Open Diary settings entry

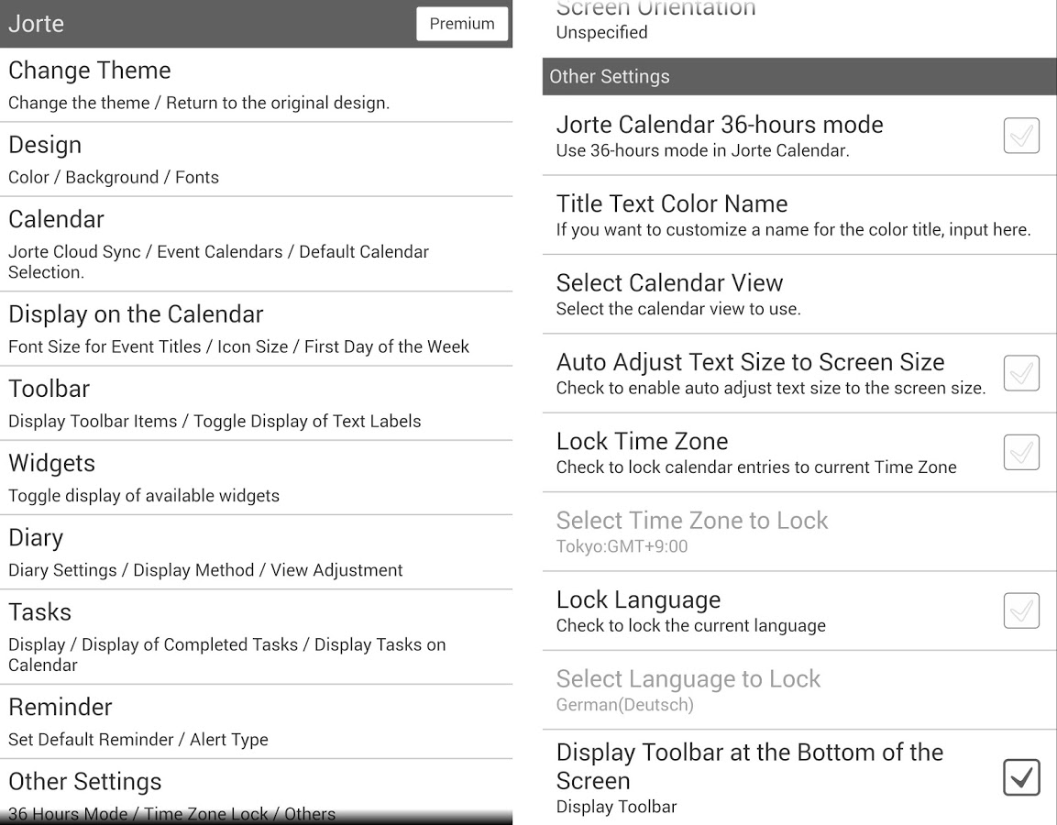coord(256,553)
